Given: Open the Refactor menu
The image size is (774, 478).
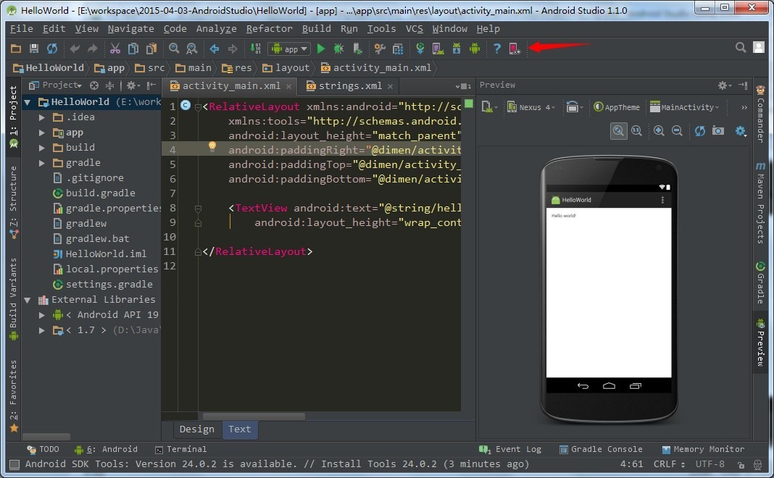Looking at the screenshot, I should [269, 29].
